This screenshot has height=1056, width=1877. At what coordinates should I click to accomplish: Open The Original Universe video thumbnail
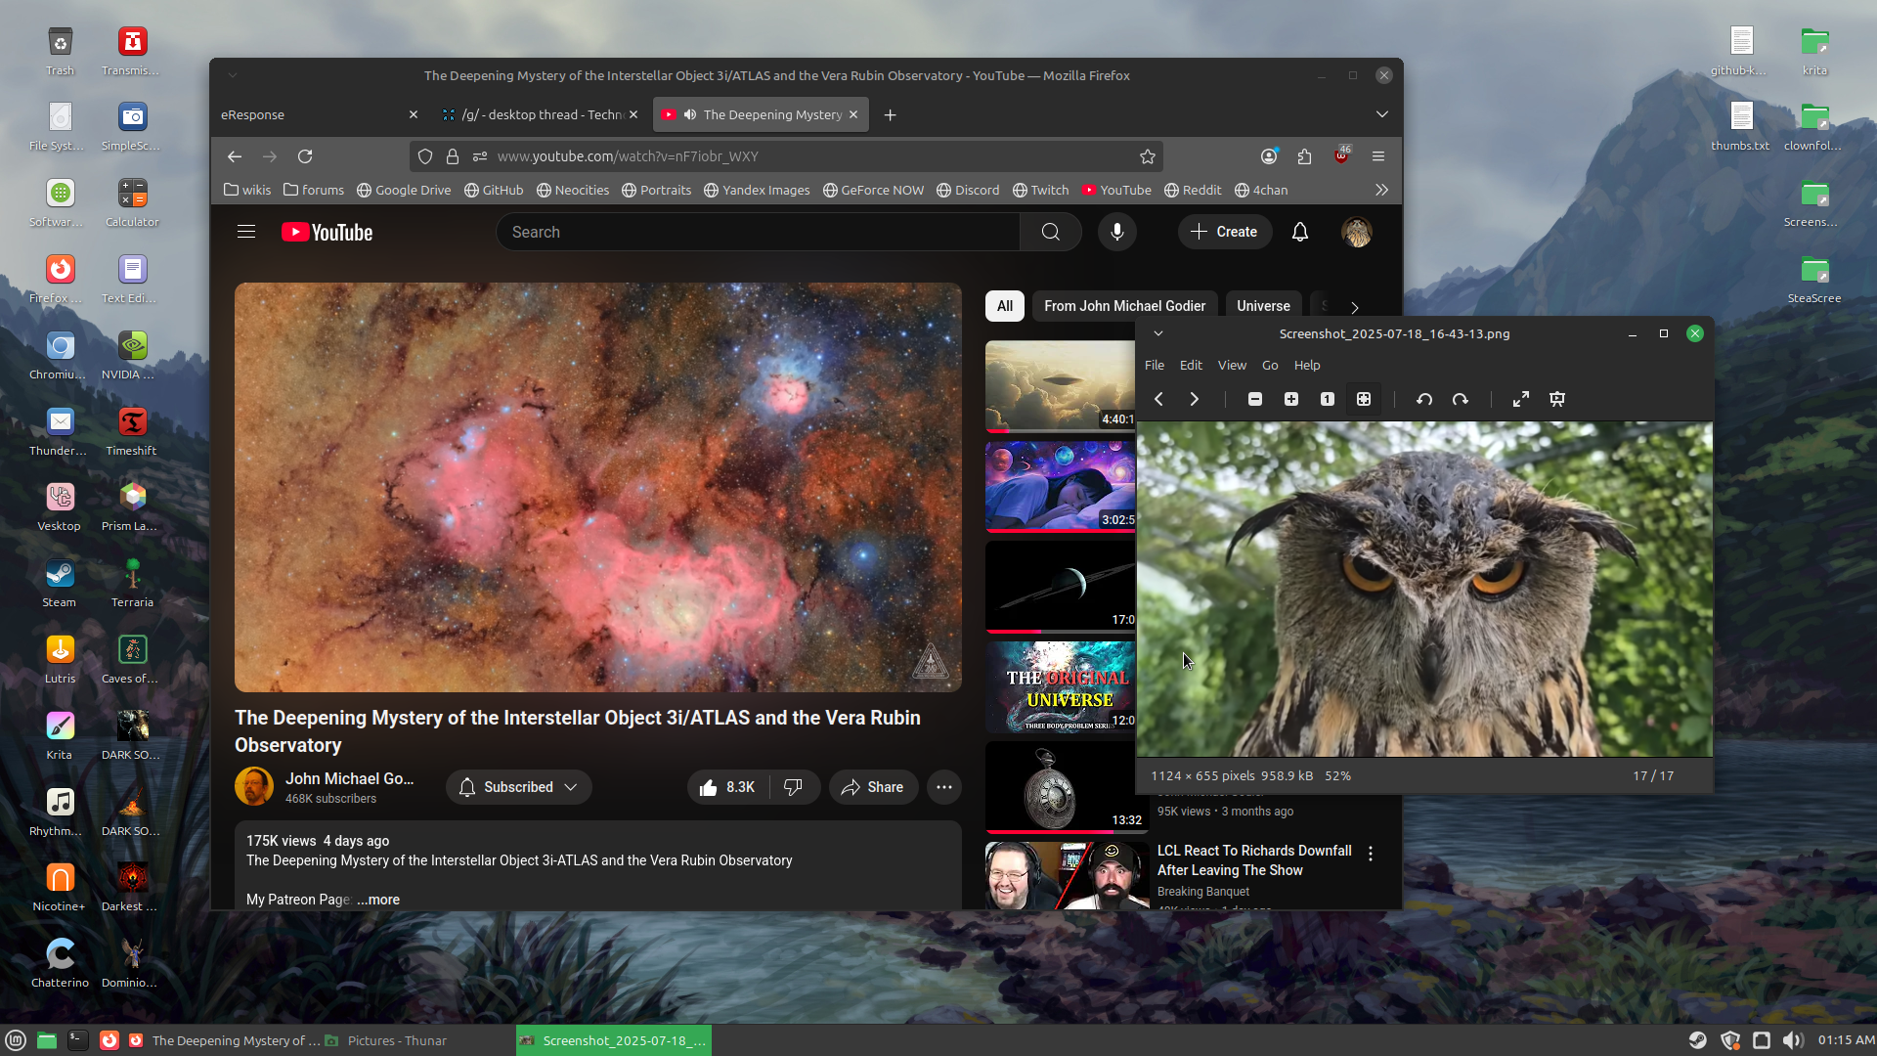(1061, 686)
